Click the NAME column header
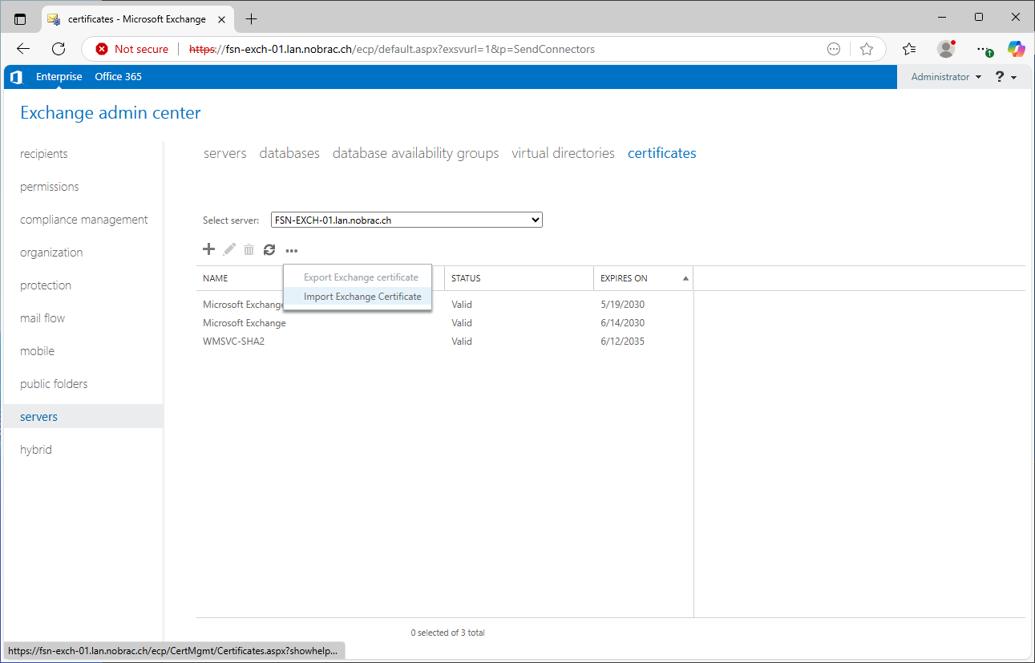 [x=216, y=278]
